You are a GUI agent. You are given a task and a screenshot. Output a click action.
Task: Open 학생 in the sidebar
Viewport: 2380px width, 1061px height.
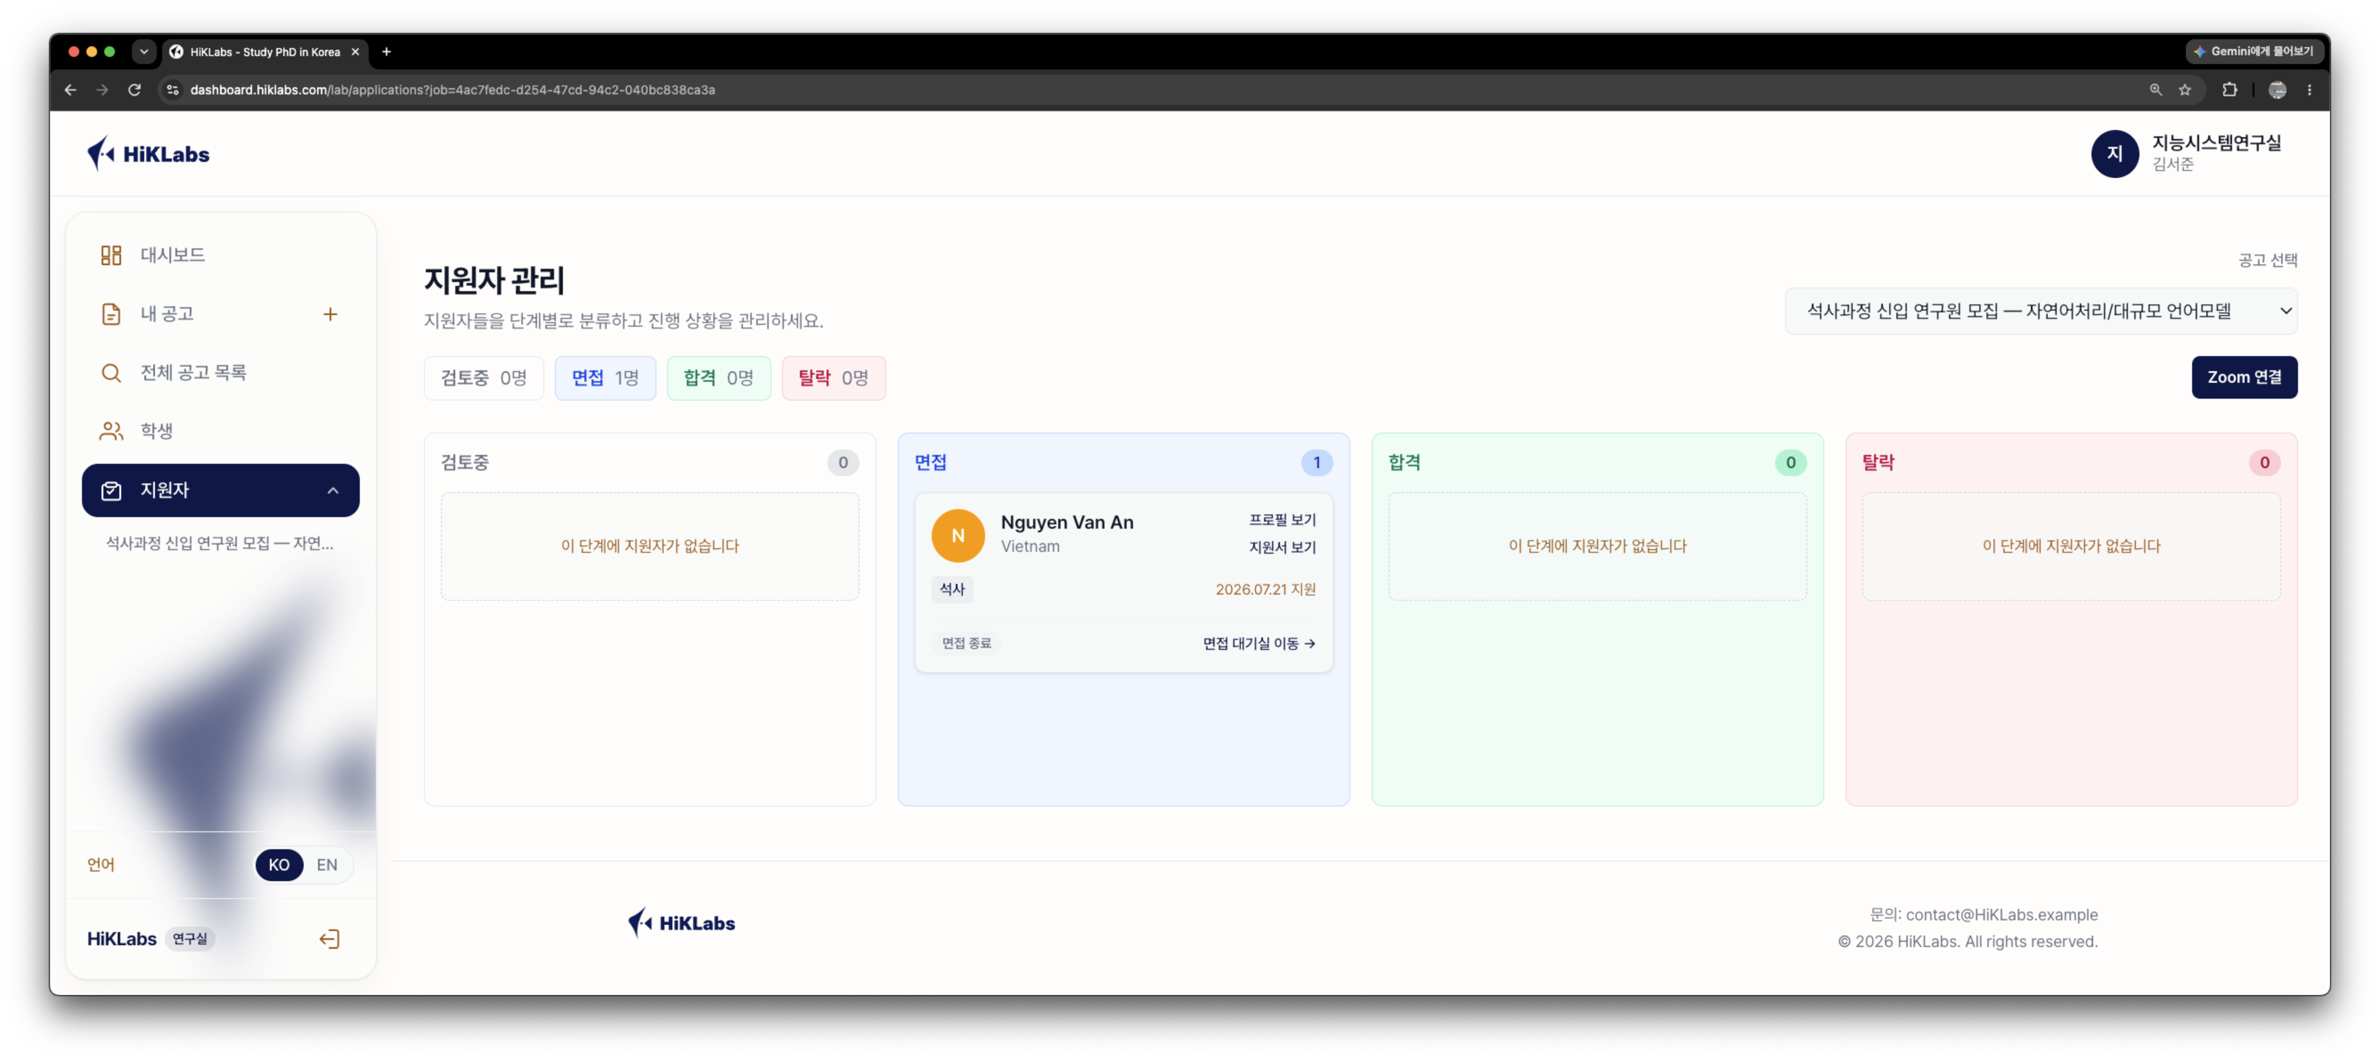[220, 431]
